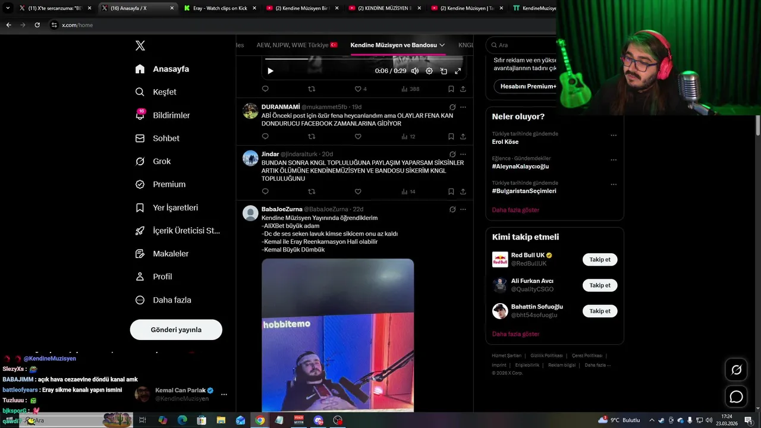
Task: Toggle picture-in-picture on the video
Action: [444, 71]
